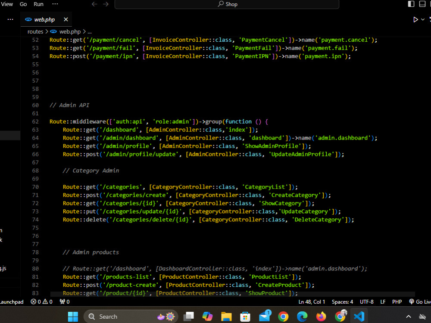The image size is (431, 323).
Task: Open the Run menu
Action: tap(38, 4)
